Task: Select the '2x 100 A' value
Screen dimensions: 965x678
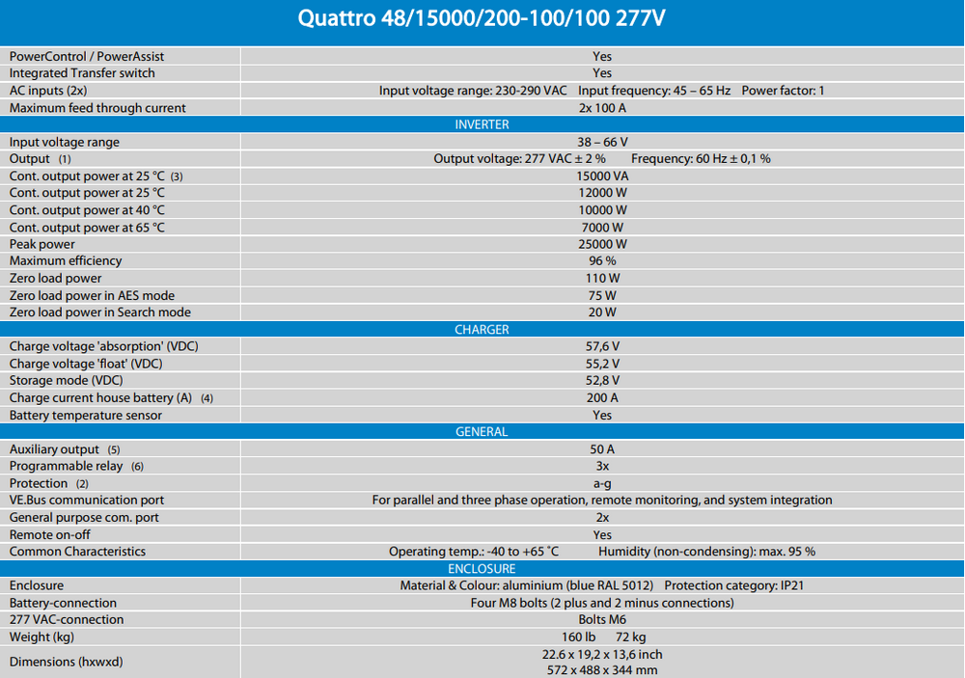Action: [x=602, y=108]
